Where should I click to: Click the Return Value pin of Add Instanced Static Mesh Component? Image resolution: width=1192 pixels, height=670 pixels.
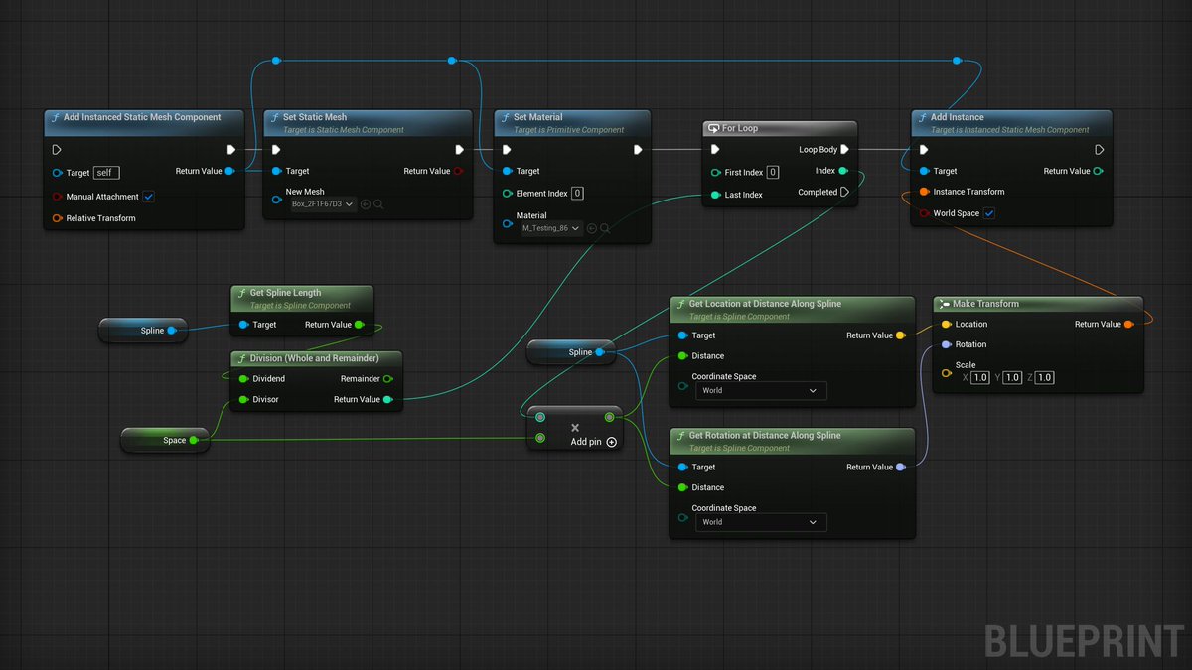click(229, 171)
